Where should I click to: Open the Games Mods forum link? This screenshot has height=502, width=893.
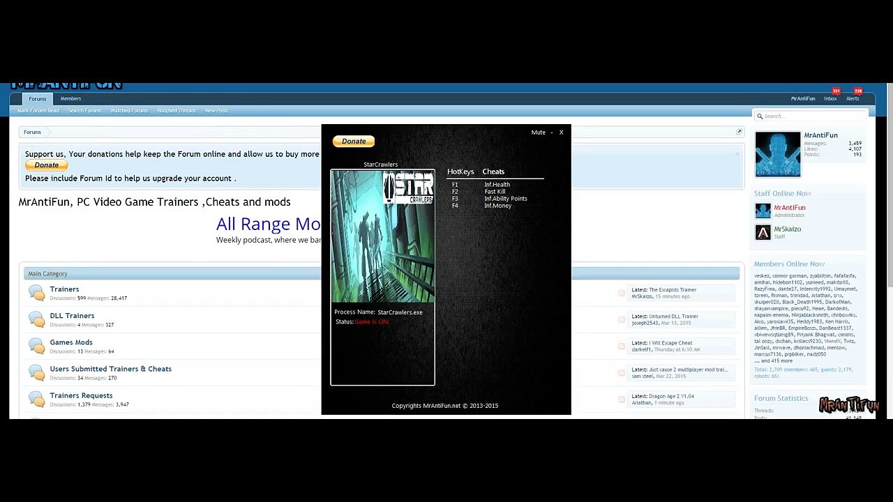pos(71,342)
